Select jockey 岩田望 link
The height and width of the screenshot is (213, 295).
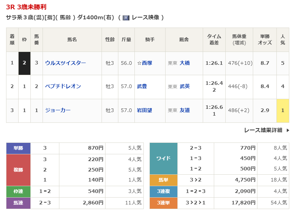[144, 110]
